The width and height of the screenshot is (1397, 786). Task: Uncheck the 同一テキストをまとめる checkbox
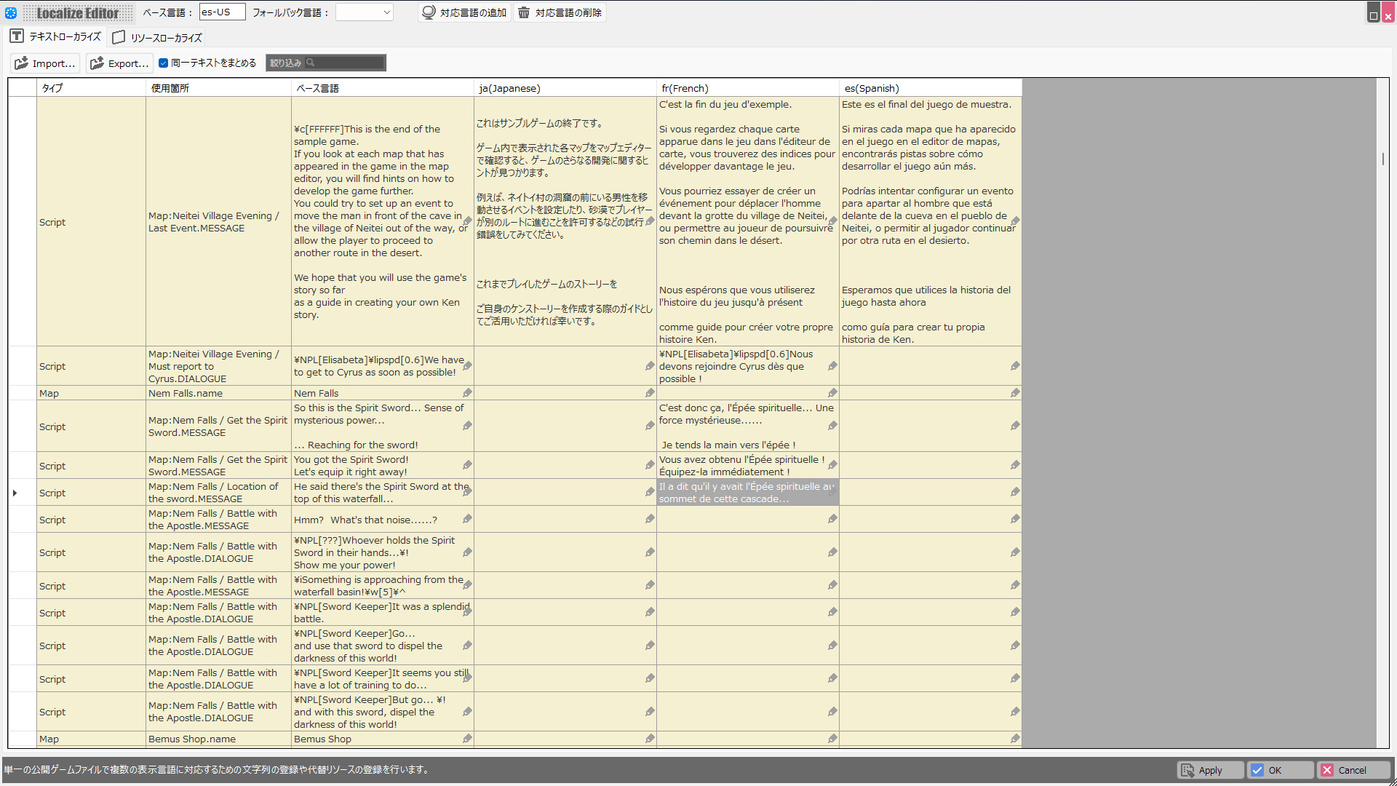click(x=164, y=63)
